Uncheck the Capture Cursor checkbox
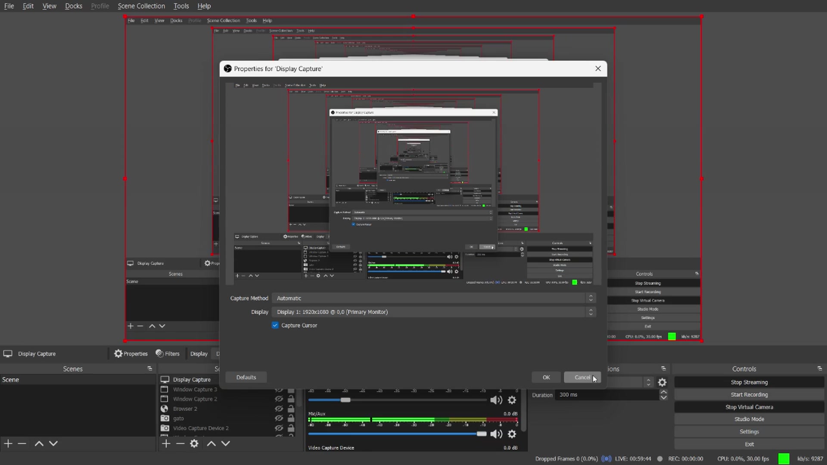The image size is (827, 465). pos(275,325)
